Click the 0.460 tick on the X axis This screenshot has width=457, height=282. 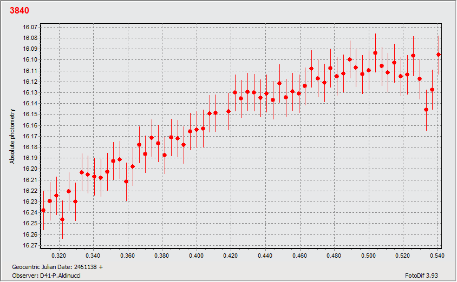coord(299,255)
